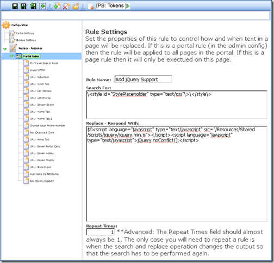This screenshot has height=263, width=274.
Task: Click the Repeat Times number field
Action: [x=101, y=232]
